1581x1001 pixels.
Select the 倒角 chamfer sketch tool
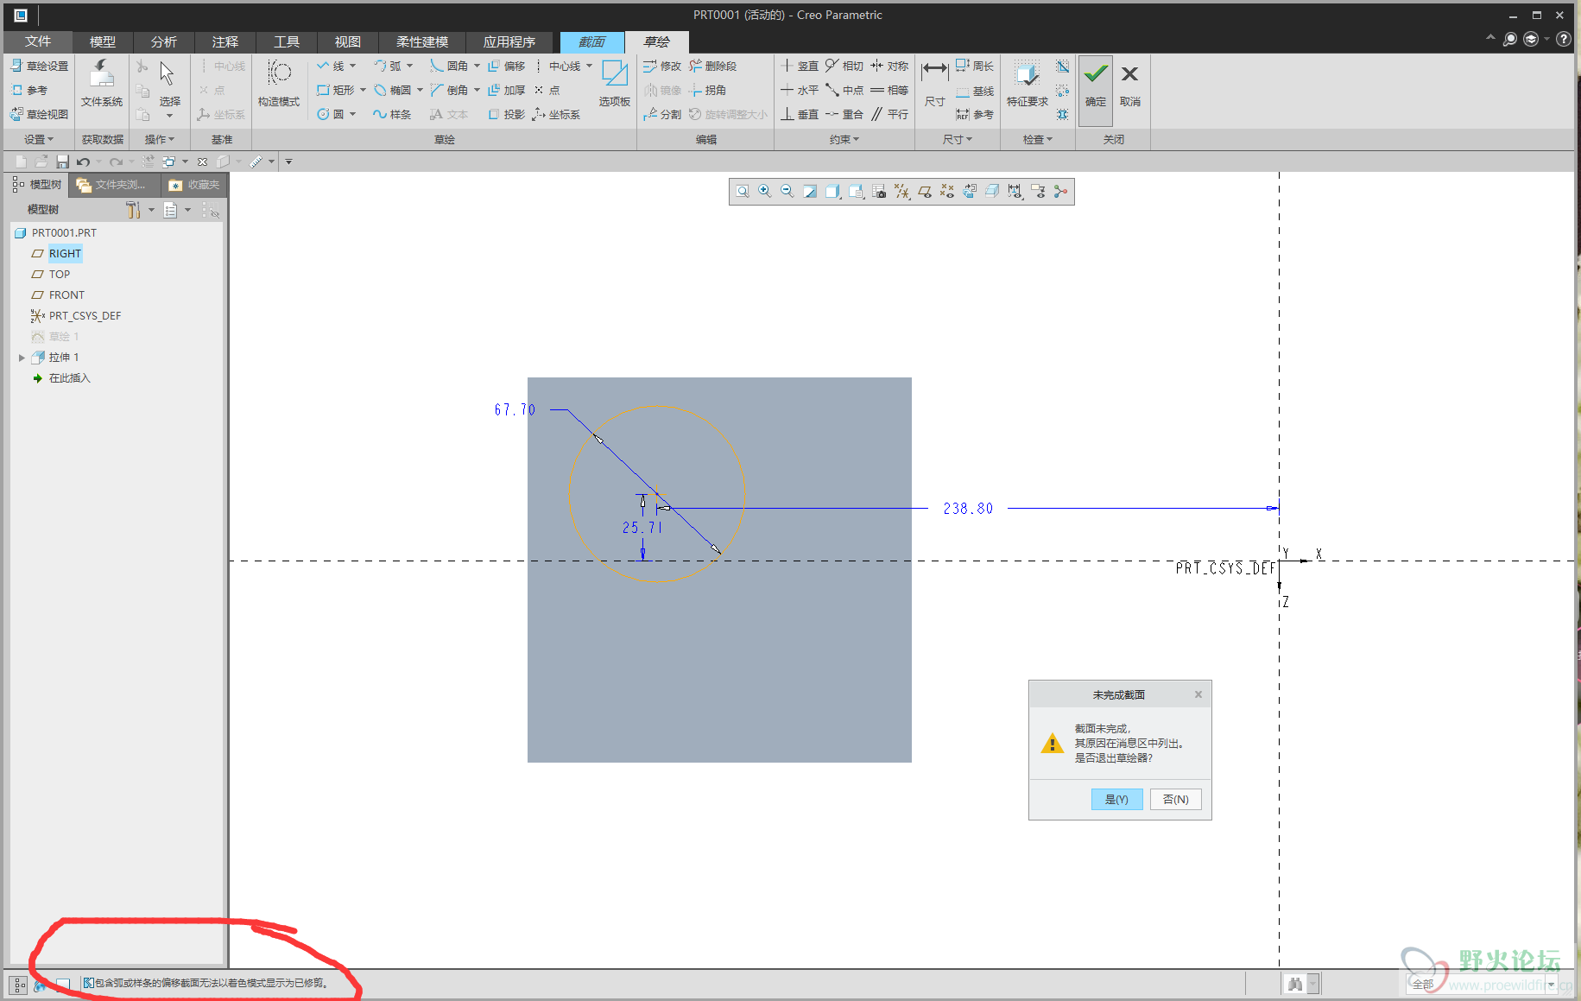pos(449,90)
